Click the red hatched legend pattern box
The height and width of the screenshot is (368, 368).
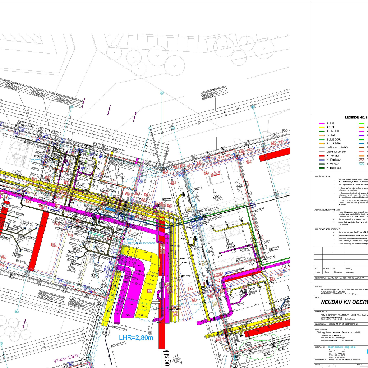(x=362, y=160)
